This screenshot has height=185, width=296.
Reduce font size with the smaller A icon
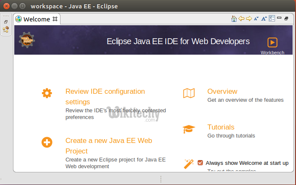[x=256, y=18]
